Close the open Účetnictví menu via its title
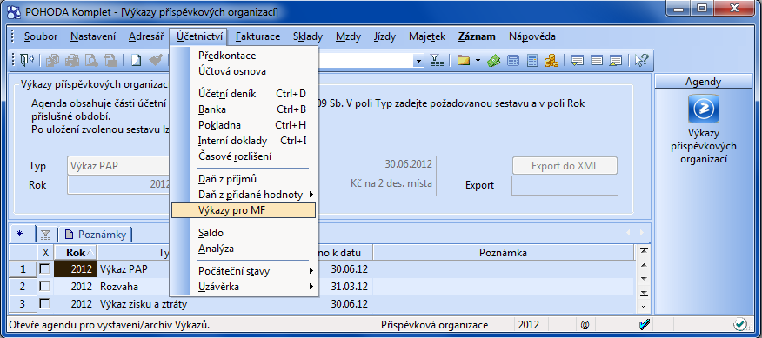The image size is (762, 338). (200, 36)
